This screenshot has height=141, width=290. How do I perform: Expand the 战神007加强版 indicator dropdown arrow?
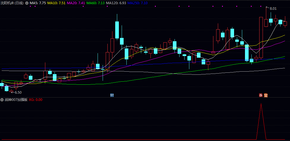tap(2, 99)
